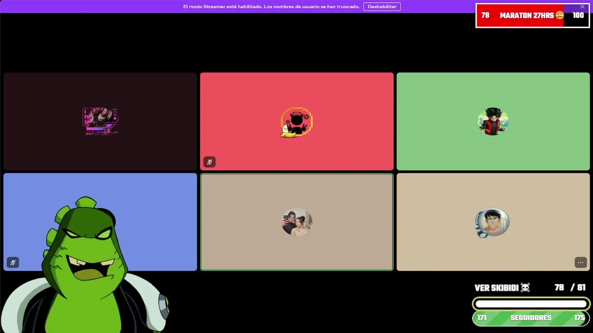Click the Streamer mode enabled message text
Image resolution: width=593 pixels, height=333 pixels.
271,6
